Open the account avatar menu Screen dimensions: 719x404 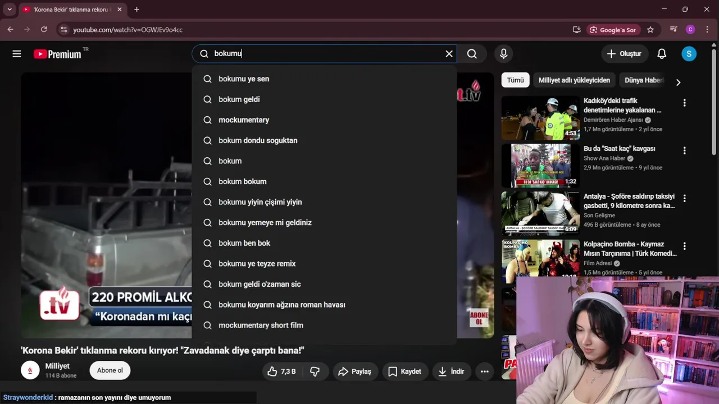coord(689,54)
